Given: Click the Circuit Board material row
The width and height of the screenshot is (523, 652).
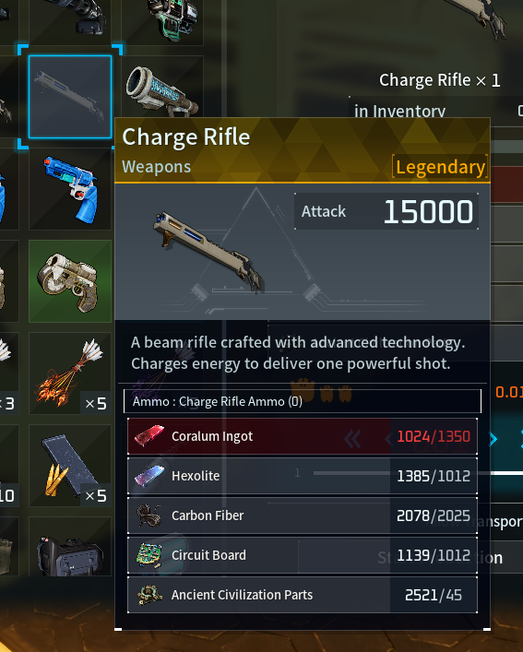Looking at the screenshot, I should pos(303,555).
